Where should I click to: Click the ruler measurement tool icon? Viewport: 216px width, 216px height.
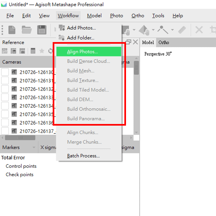182,30
